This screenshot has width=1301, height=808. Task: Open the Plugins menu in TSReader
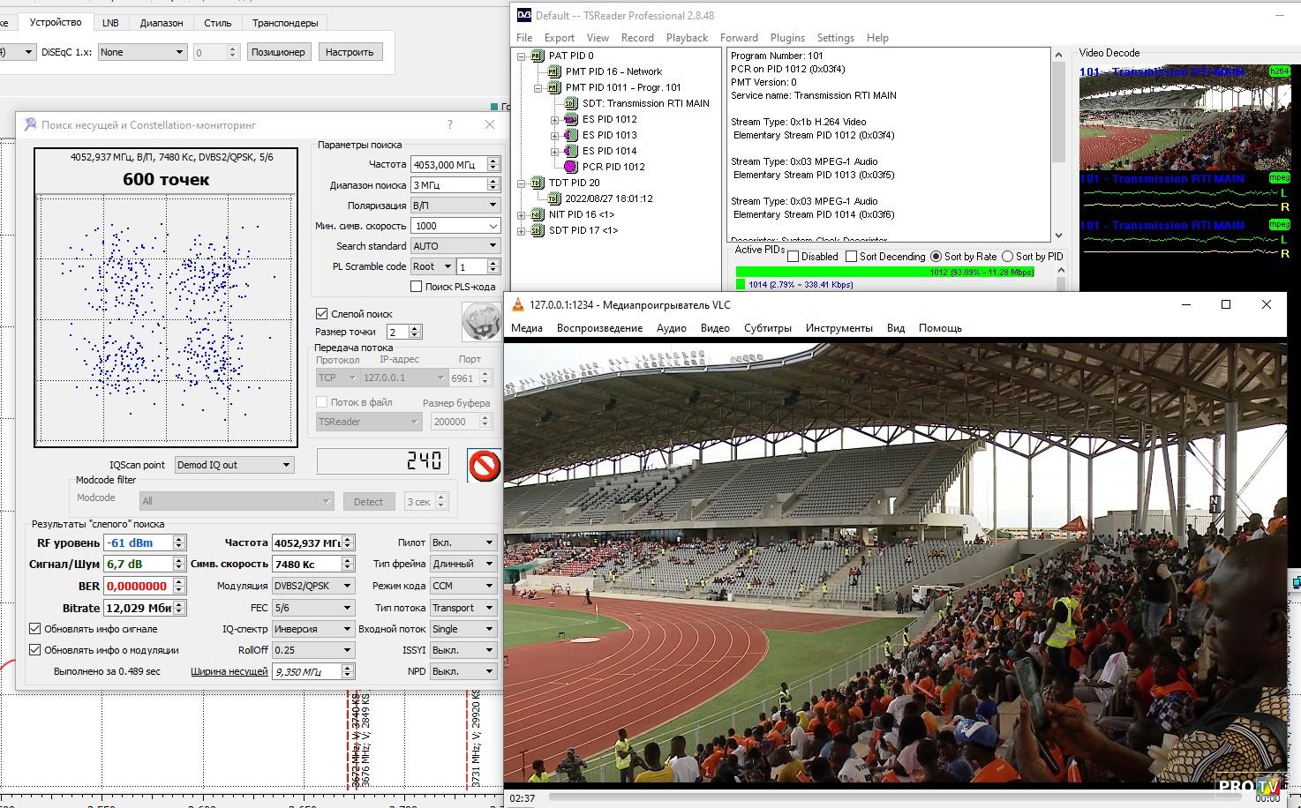tap(786, 38)
